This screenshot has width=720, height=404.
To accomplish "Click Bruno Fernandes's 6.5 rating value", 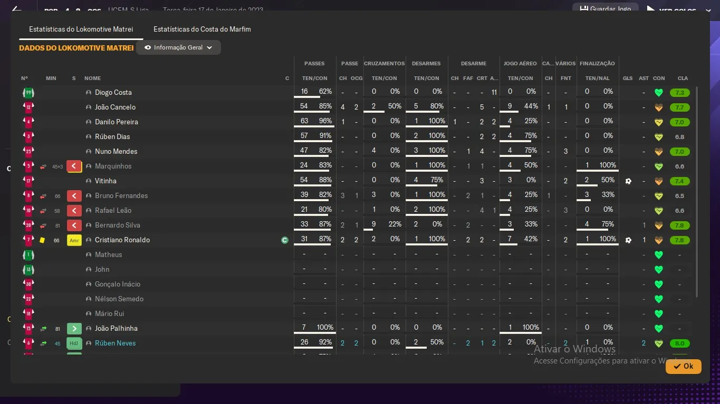I will [x=680, y=196].
